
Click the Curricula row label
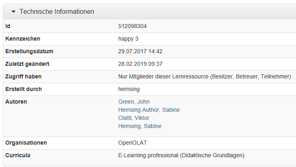[x=18, y=155]
